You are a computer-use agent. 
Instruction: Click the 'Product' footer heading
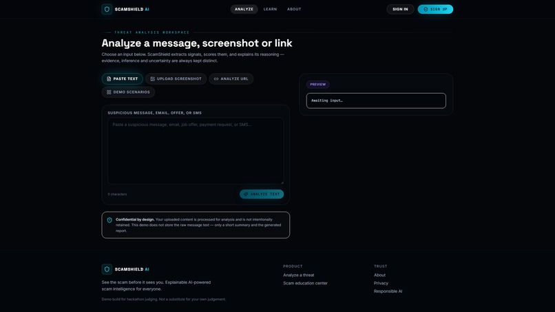pos(293,267)
